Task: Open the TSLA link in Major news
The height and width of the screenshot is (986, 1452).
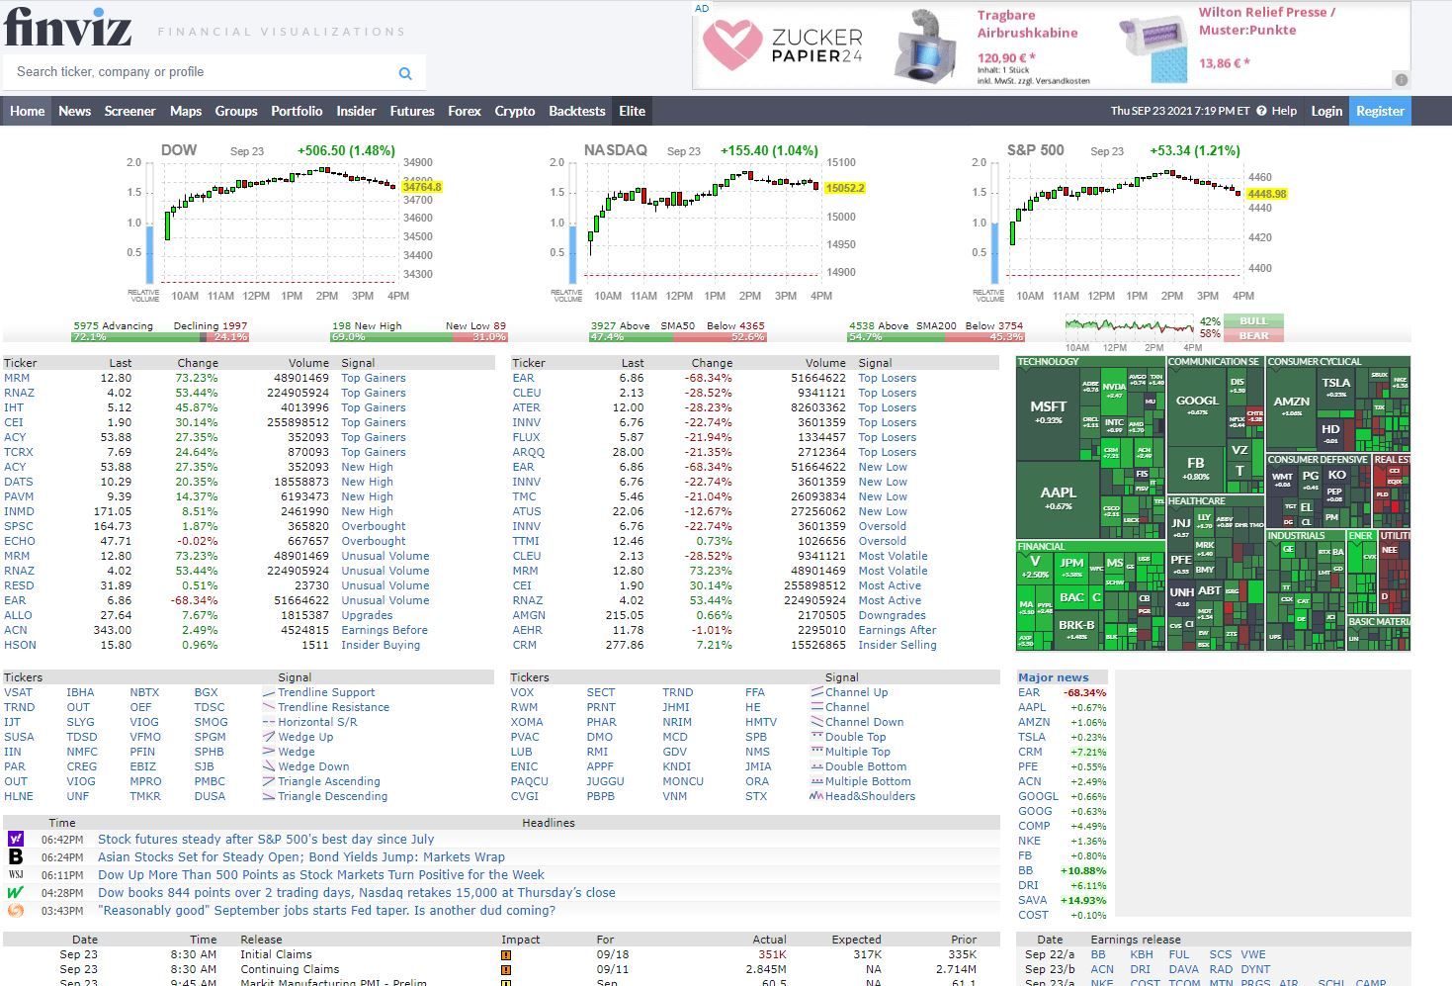Action: [x=1032, y=737]
